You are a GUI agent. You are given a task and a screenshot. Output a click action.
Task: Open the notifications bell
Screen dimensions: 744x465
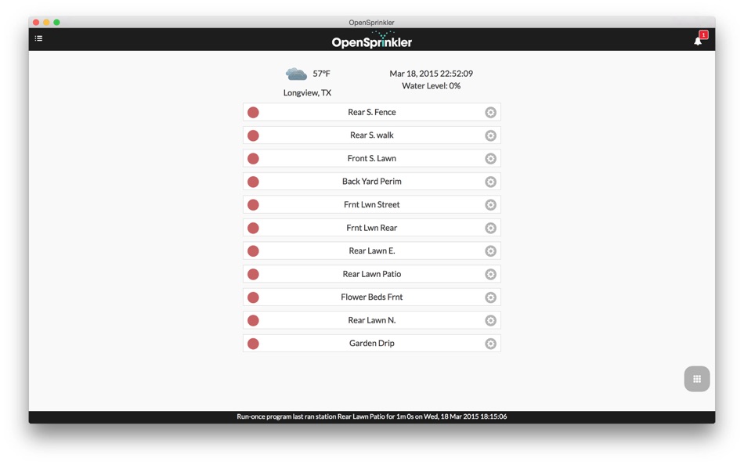coord(698,41)
